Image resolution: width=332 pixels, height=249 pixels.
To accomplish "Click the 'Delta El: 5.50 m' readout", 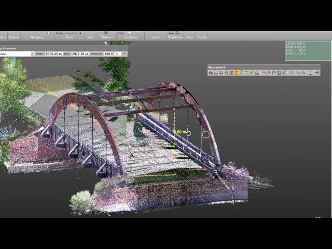I will tap(296, 53).
